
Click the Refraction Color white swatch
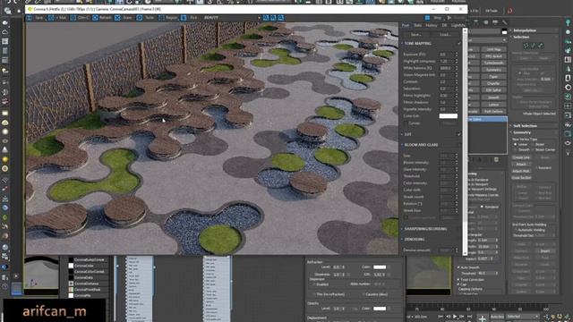380,267
